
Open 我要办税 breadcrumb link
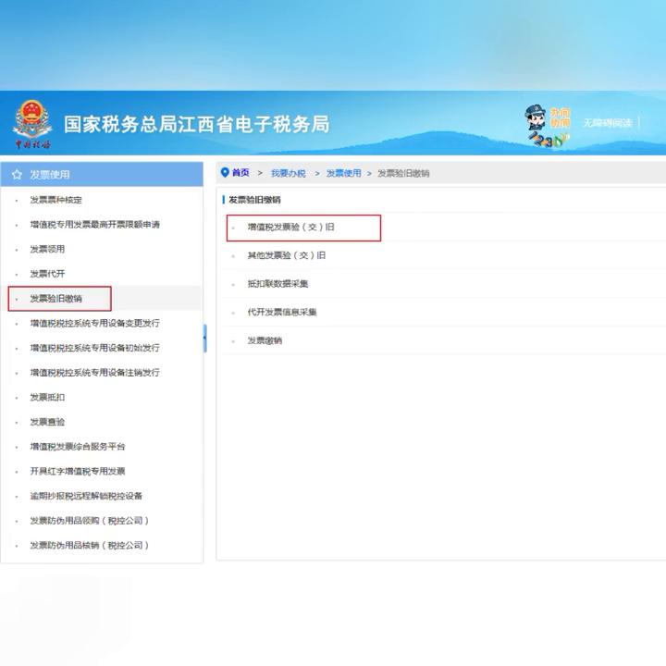(288, 173)
